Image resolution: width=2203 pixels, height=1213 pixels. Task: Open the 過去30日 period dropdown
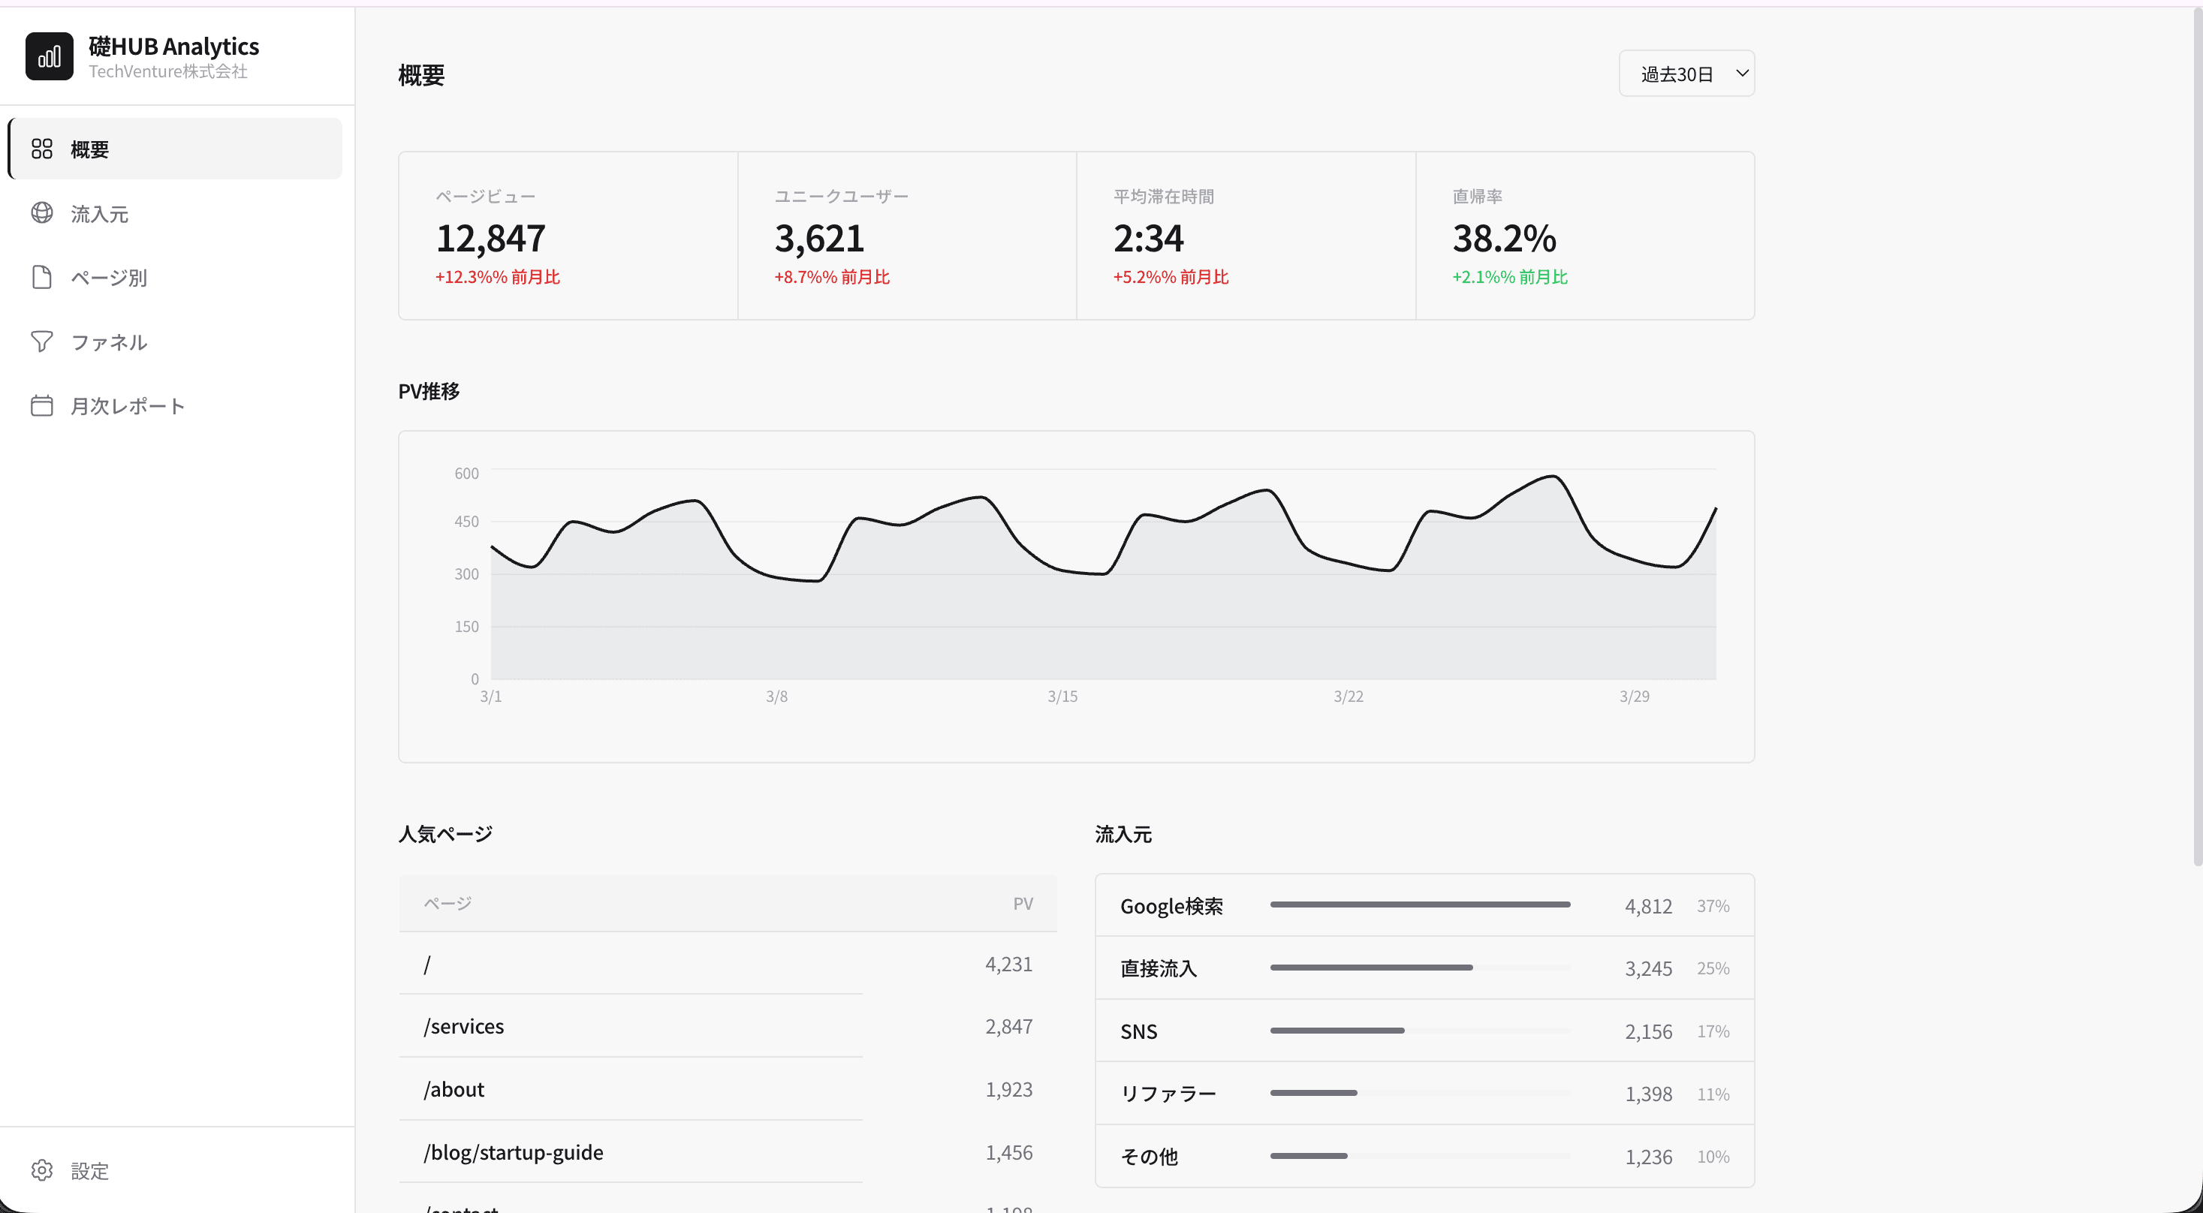[x=1678, y=74]
